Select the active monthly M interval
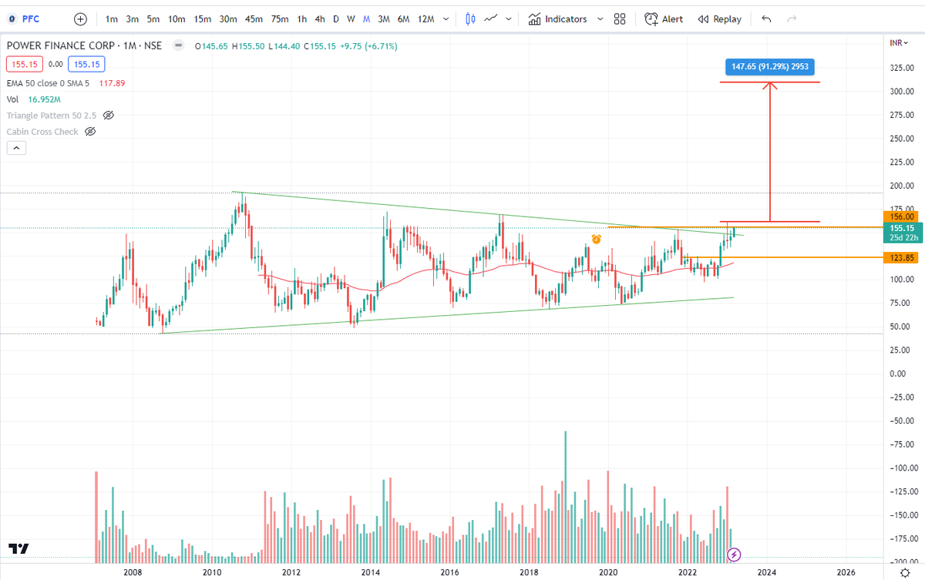The height and width of the screenshot is (580, 925). pos(366,18)
